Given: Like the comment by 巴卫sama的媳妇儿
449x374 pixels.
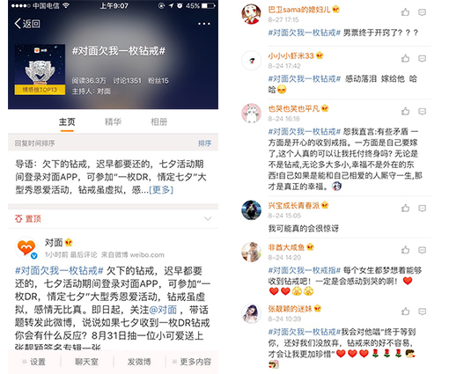Looking at the screenshot, I should (x=405, y=12).
